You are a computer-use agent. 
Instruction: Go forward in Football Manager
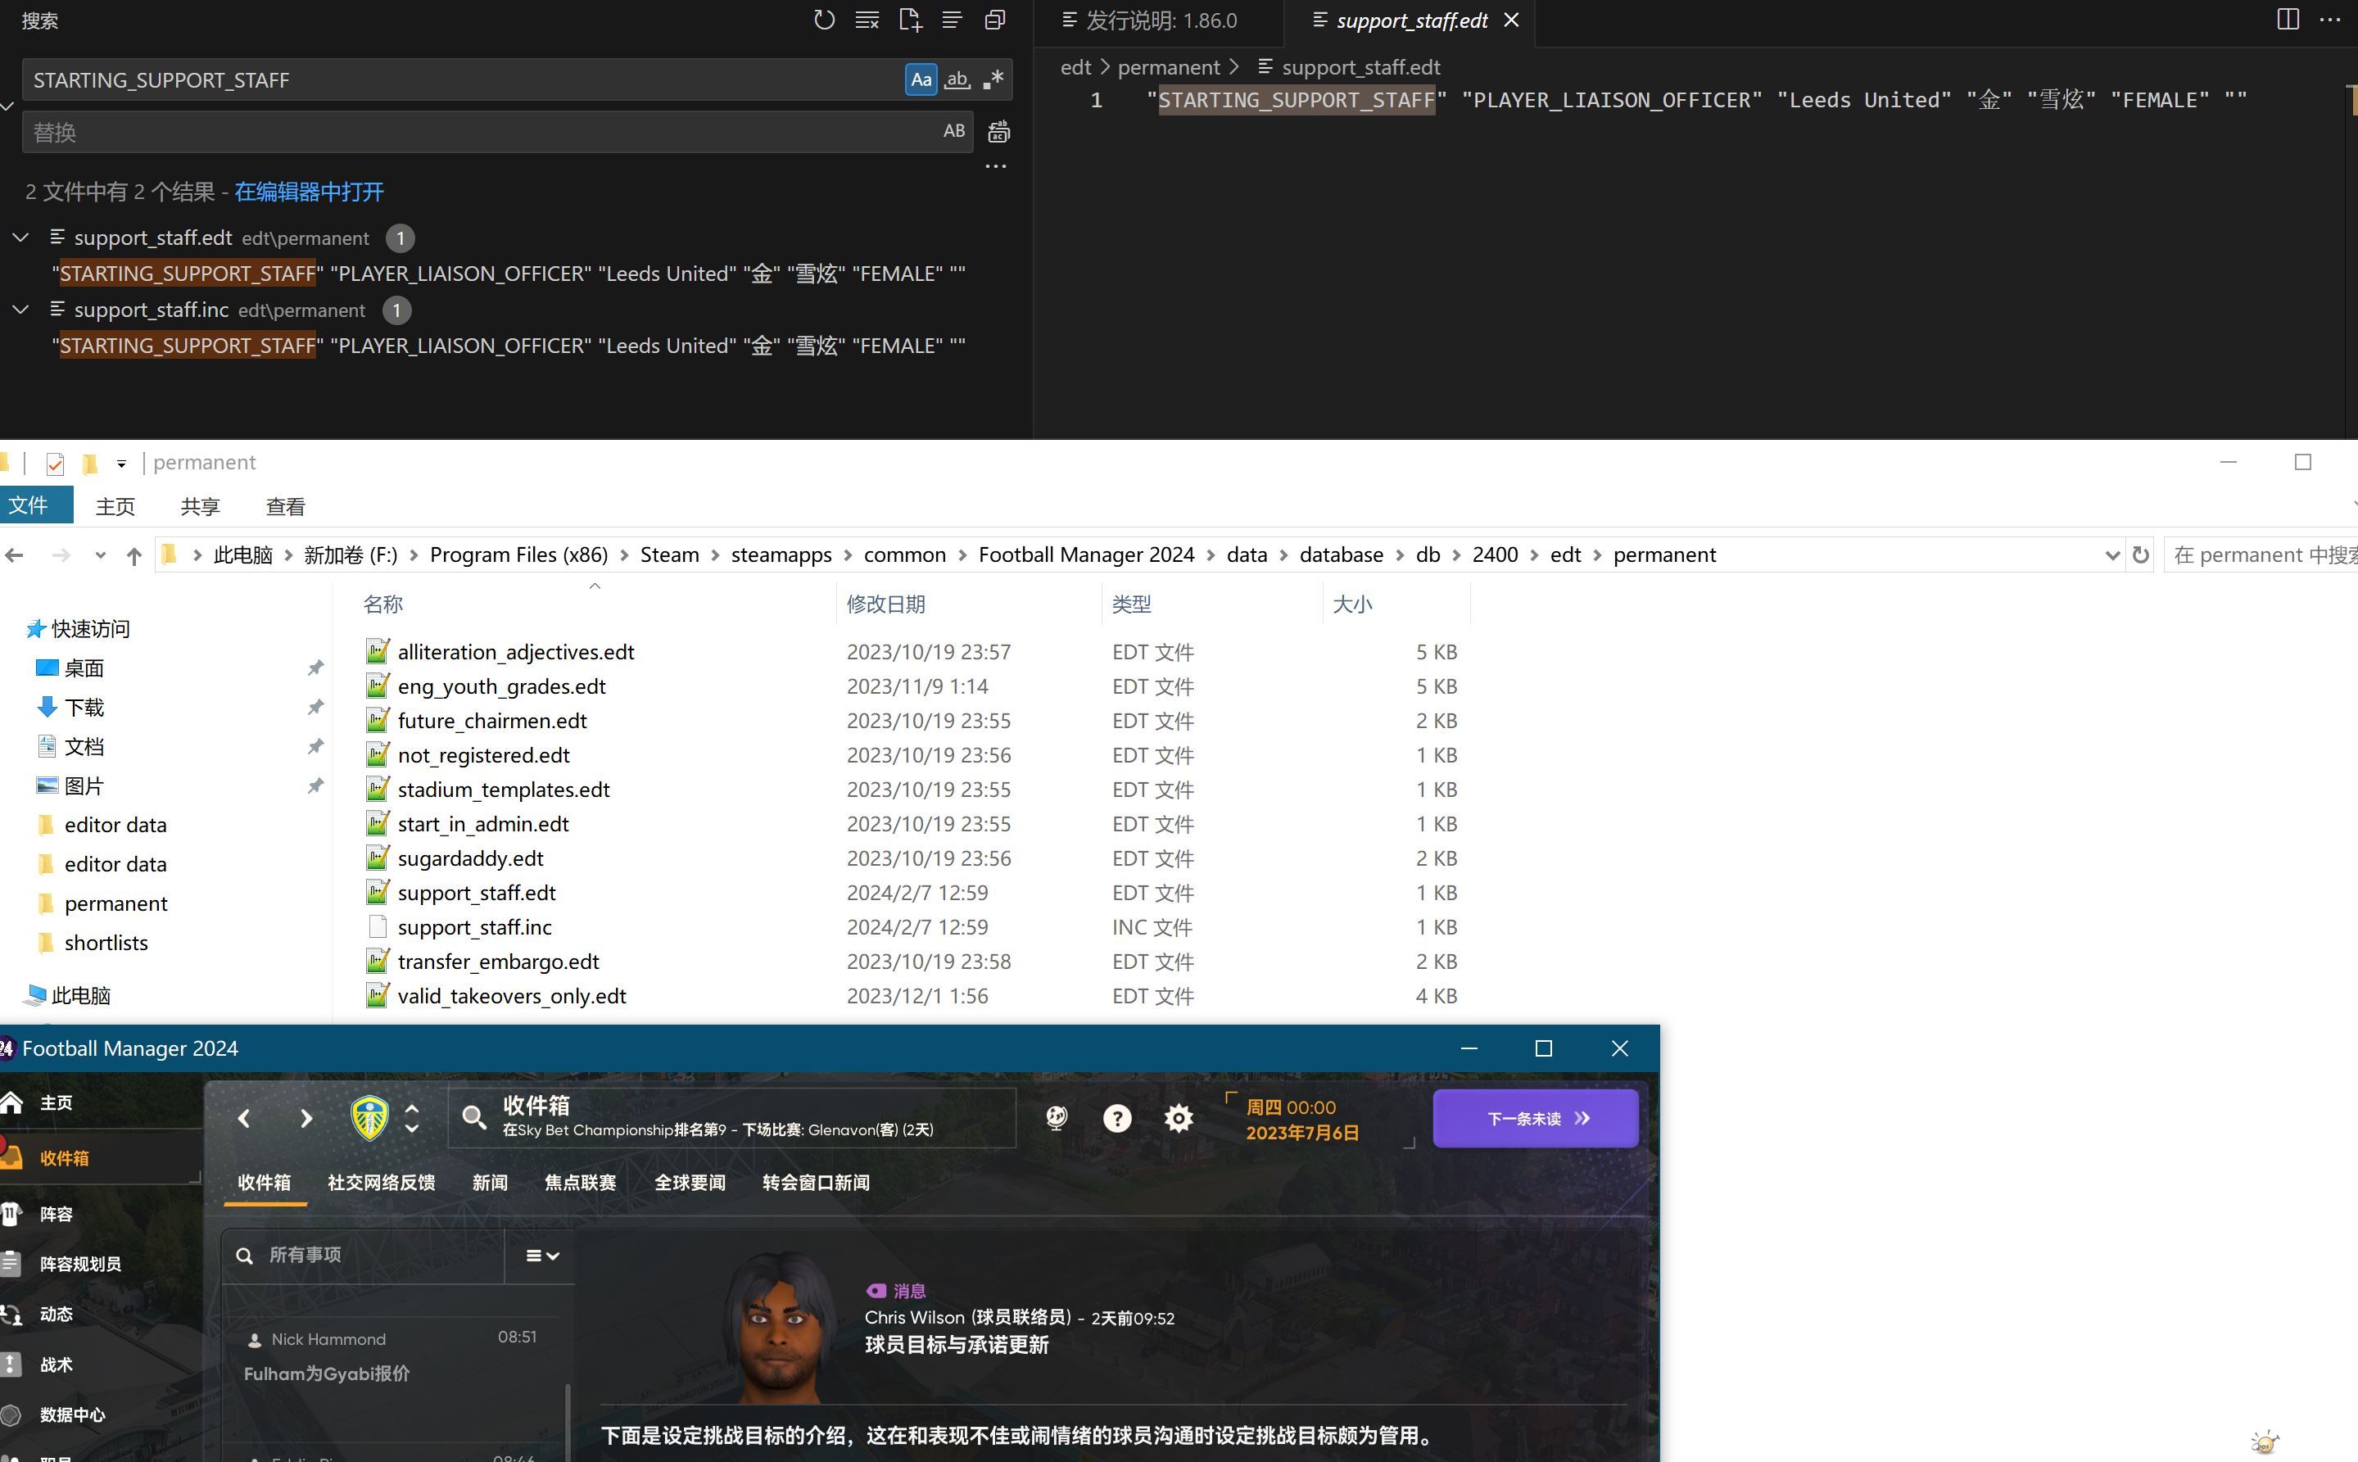point(305,1119)
